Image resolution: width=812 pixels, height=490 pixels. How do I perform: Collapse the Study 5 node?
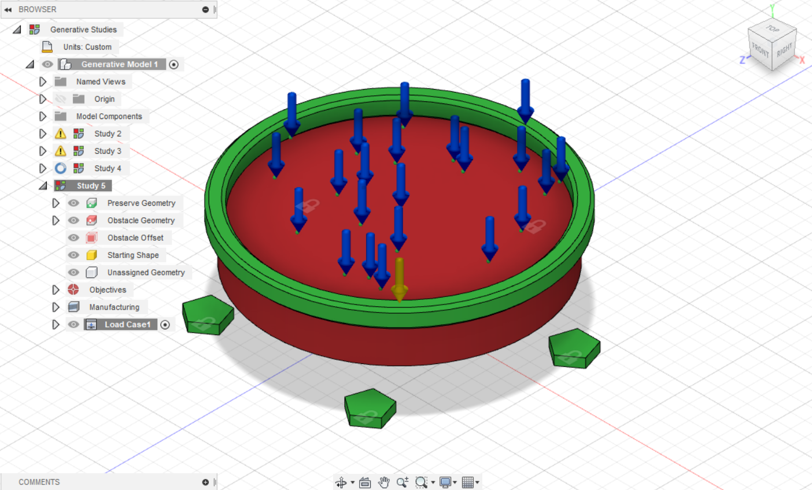coord(43,185)
